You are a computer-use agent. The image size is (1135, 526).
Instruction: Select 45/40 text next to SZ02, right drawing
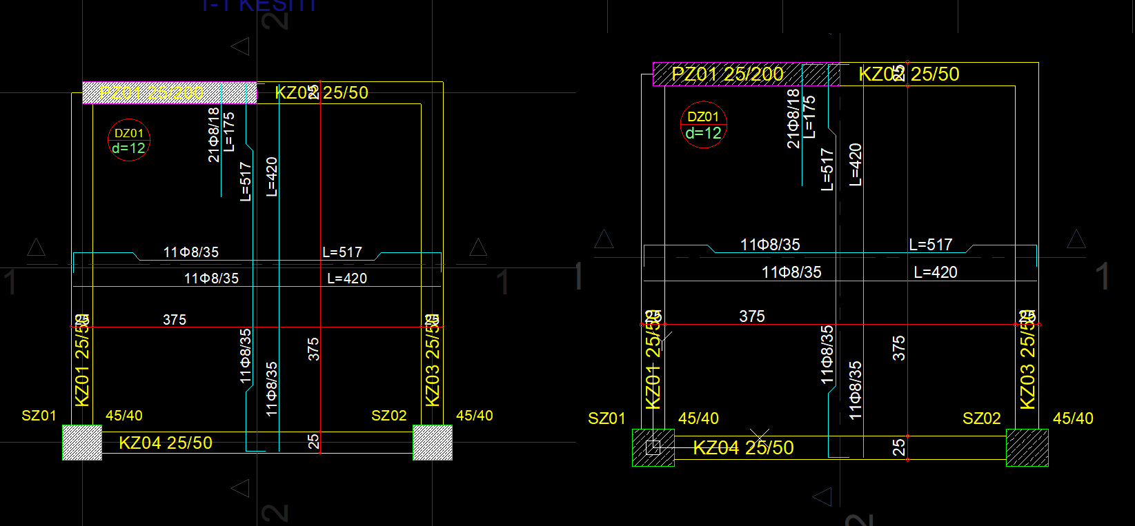[x=1074, y=418]
